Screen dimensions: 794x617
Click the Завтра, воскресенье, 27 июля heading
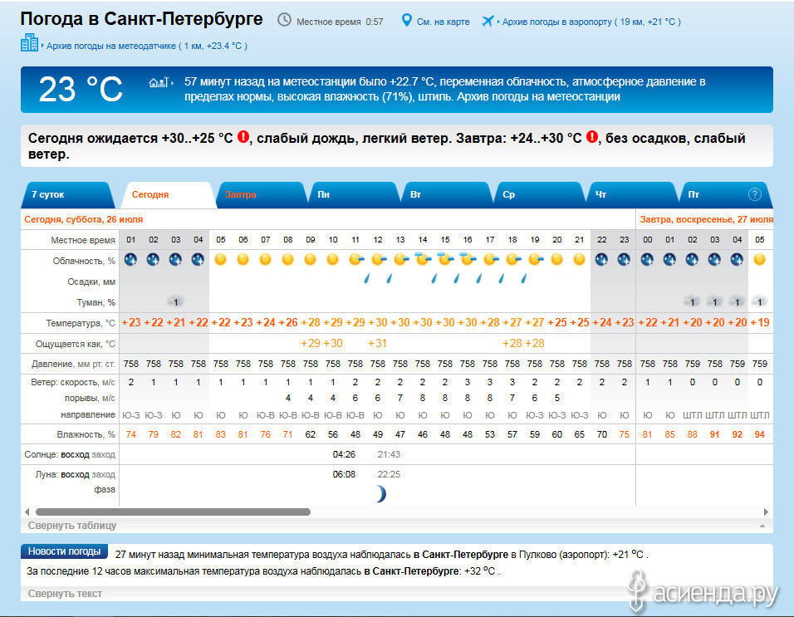tap(707, 220)
